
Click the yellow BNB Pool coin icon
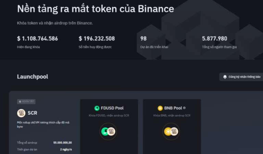click(160, 108)
